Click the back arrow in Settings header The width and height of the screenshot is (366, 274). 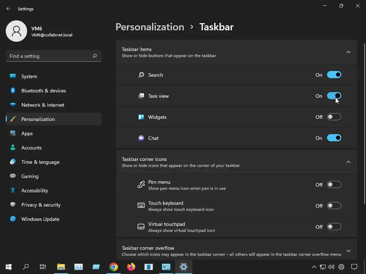(x=9, y=9)
